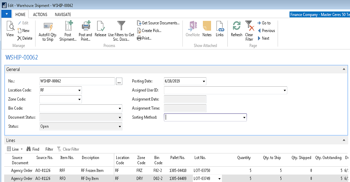Click the Links icon
350x182 pixels.
pyautogui.click(x=220, y=27)
